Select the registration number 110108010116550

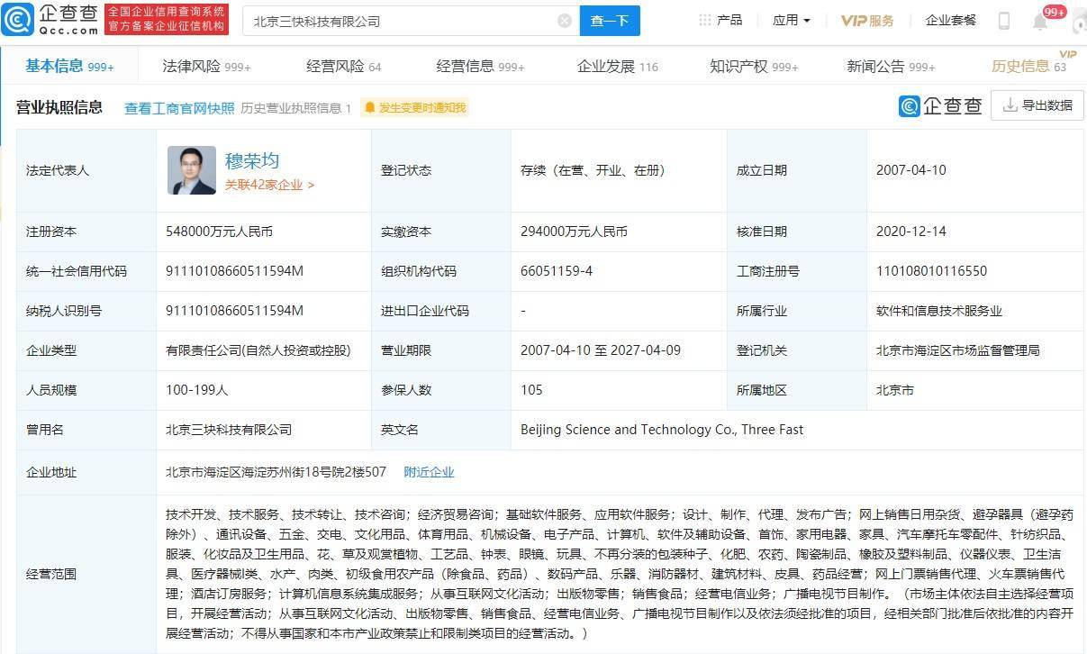click(931, 271)
